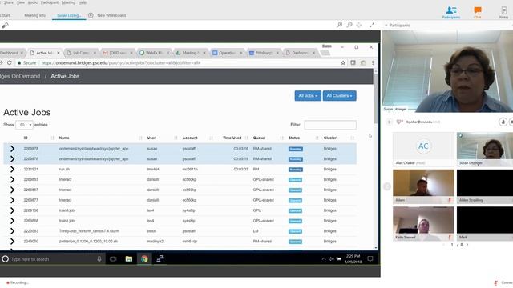Viewport: 513px width, 288px height.
Task: Bookmark the page with the star icon
Action: coord(343,62)
